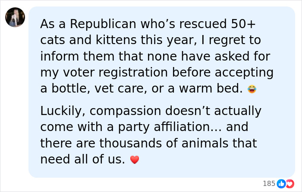
Task: Click the word 'accepting' in the comment
Action: tap(244, 73)
